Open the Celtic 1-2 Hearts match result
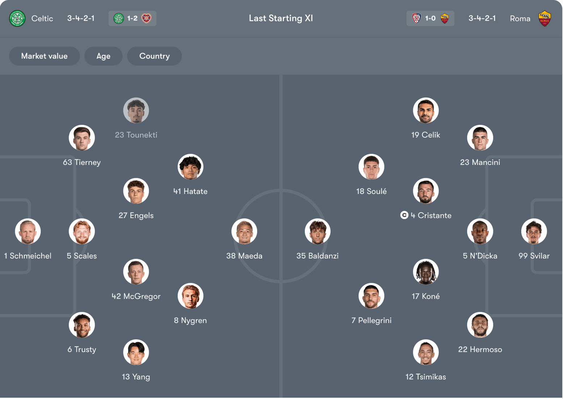The height and width of the screenshot is (399, 563). click(132, 18)
